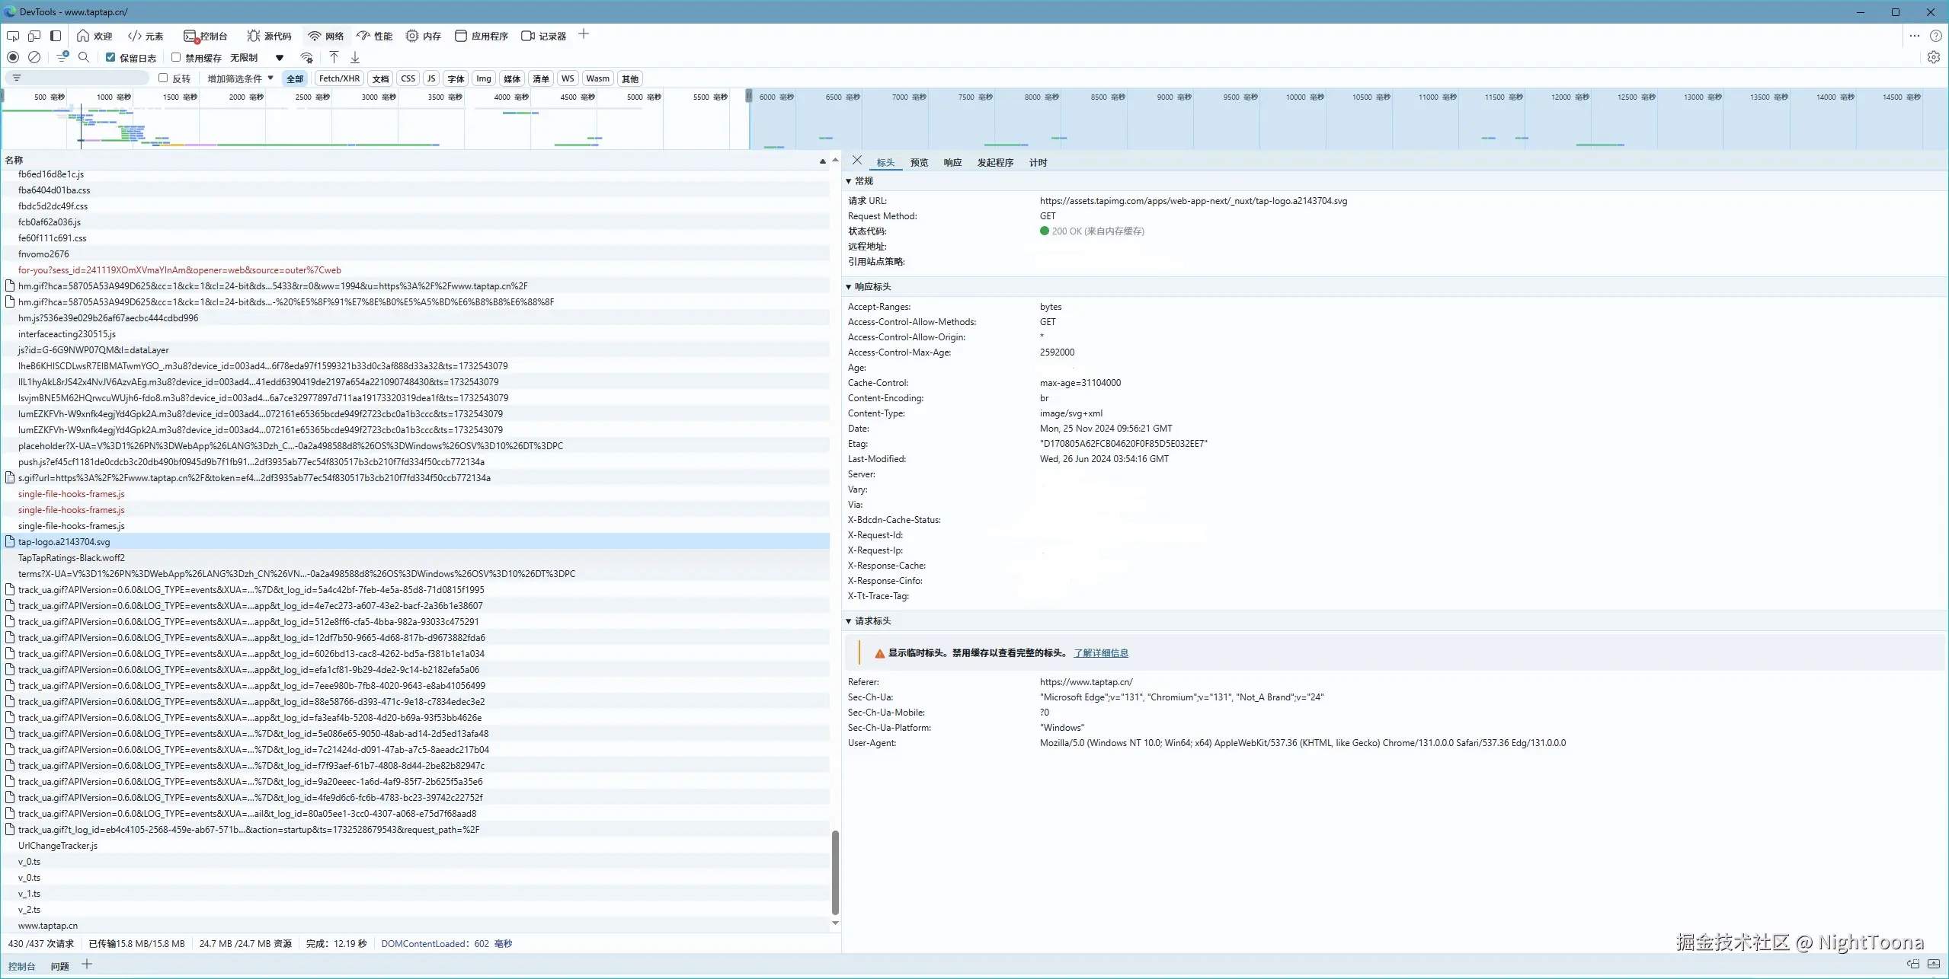Clear the network log
Image resolution: width=1949 pixels, height=979 pixels.
[x=34, y=57]
